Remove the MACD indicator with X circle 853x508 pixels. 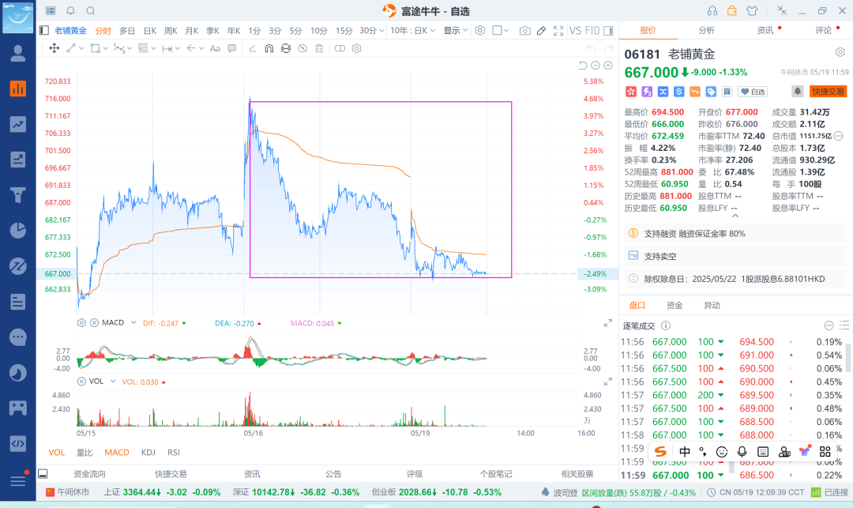click(x=94, y=322)
